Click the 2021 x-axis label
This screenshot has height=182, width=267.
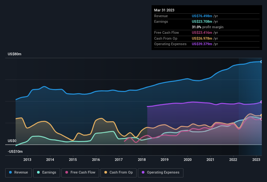[210, 160]
